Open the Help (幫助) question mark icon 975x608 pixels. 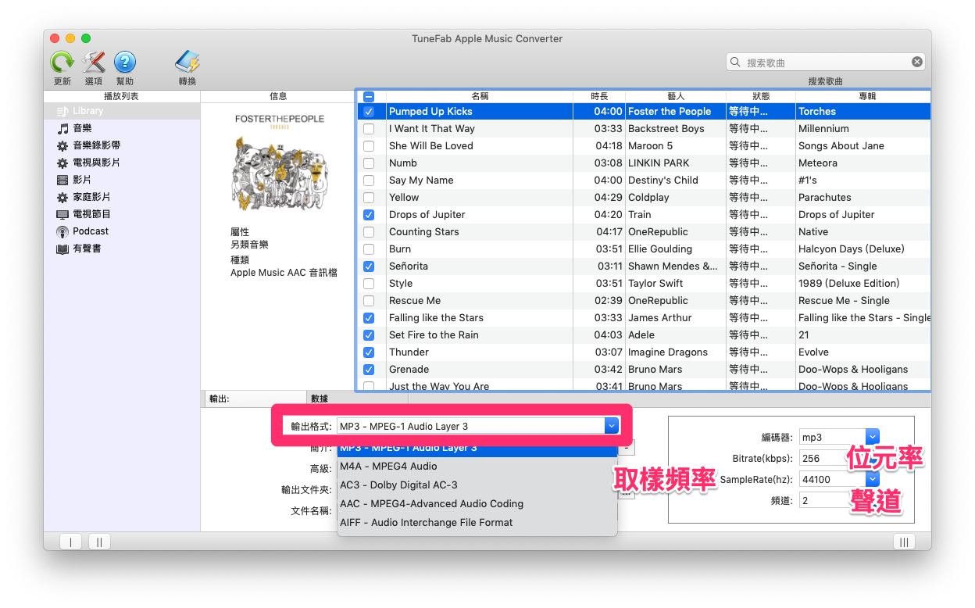coord(125,63)
